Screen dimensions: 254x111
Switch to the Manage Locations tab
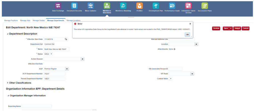coord(74,21)
